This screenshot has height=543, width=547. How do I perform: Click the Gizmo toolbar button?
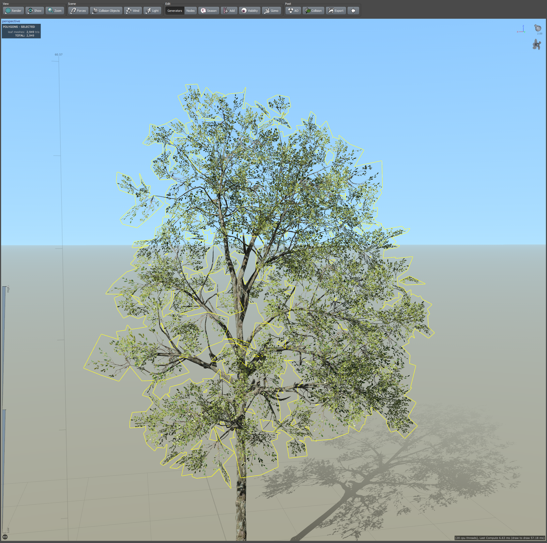271,11
